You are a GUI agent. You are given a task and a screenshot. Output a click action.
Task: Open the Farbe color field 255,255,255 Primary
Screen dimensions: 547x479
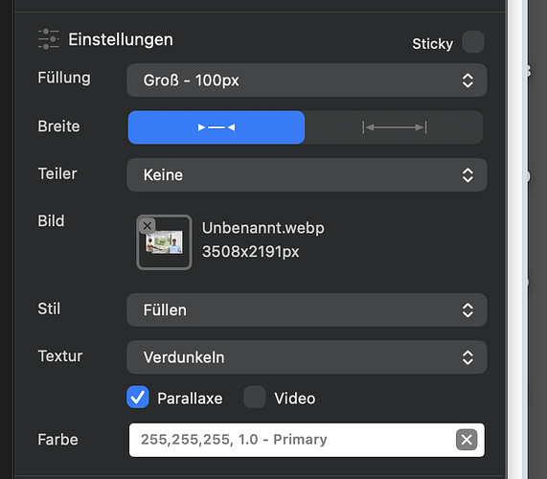(x=307, y=440)
